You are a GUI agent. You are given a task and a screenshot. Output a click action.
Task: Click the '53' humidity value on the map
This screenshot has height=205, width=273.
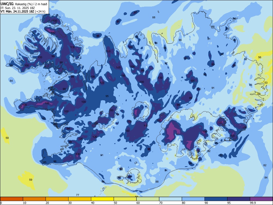(266, 83)
